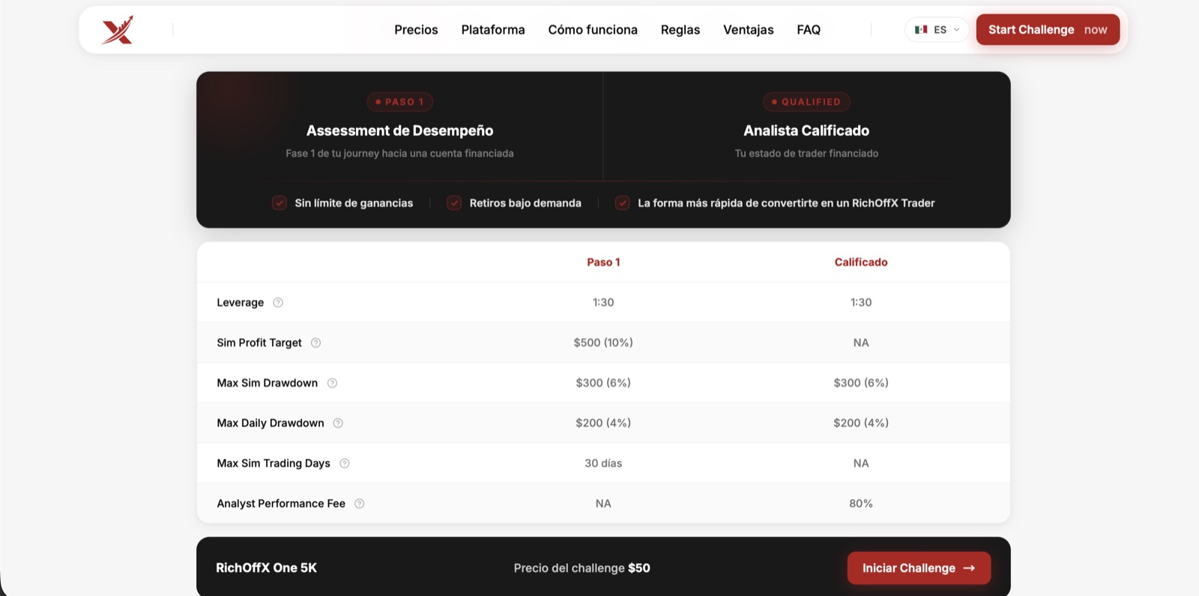Image resolution: width=1199 pixels, height=596 pixels.
Task: Click the Sim Profit Target label
Action: click(x=259, y=343)
